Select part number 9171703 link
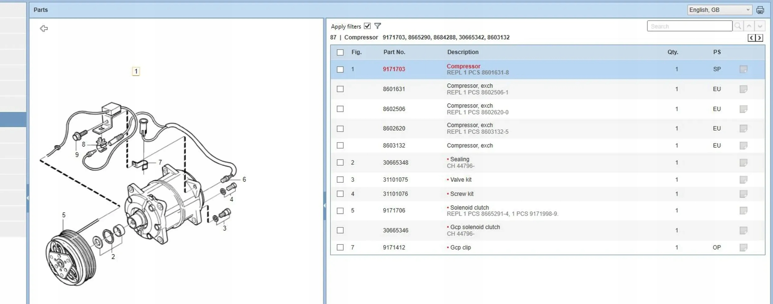 click(x=394, y=69)
